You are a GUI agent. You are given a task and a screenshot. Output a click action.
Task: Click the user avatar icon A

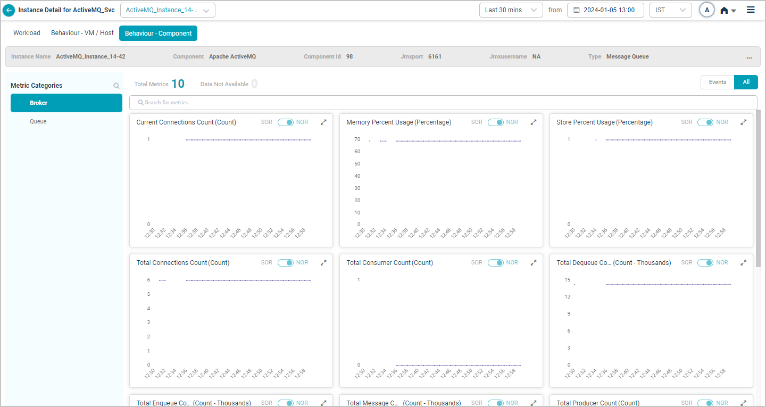coord(706,10)
